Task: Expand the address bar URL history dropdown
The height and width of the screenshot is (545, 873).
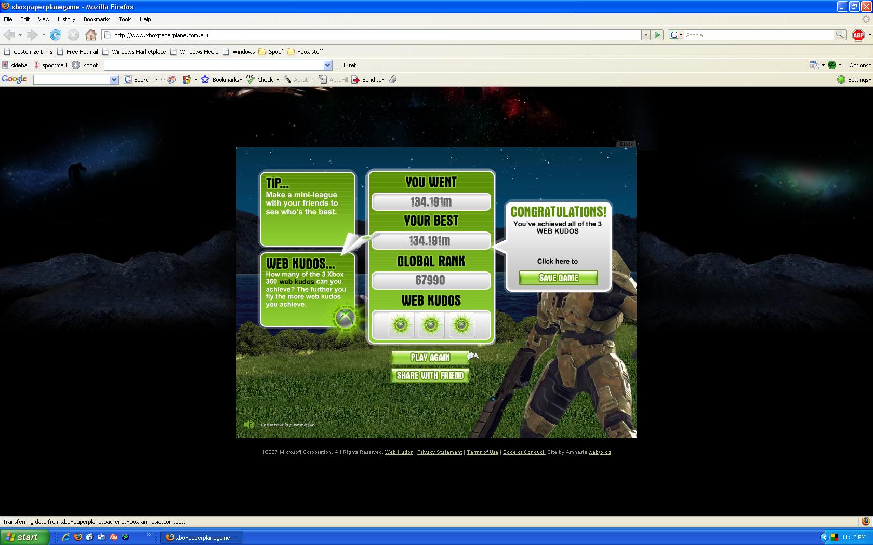Action: 646,35
